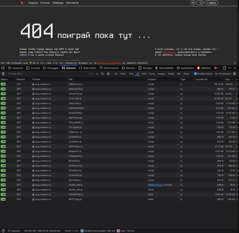Select the All filter
Viewport: 239px width, 233px height.
[116, 74]
